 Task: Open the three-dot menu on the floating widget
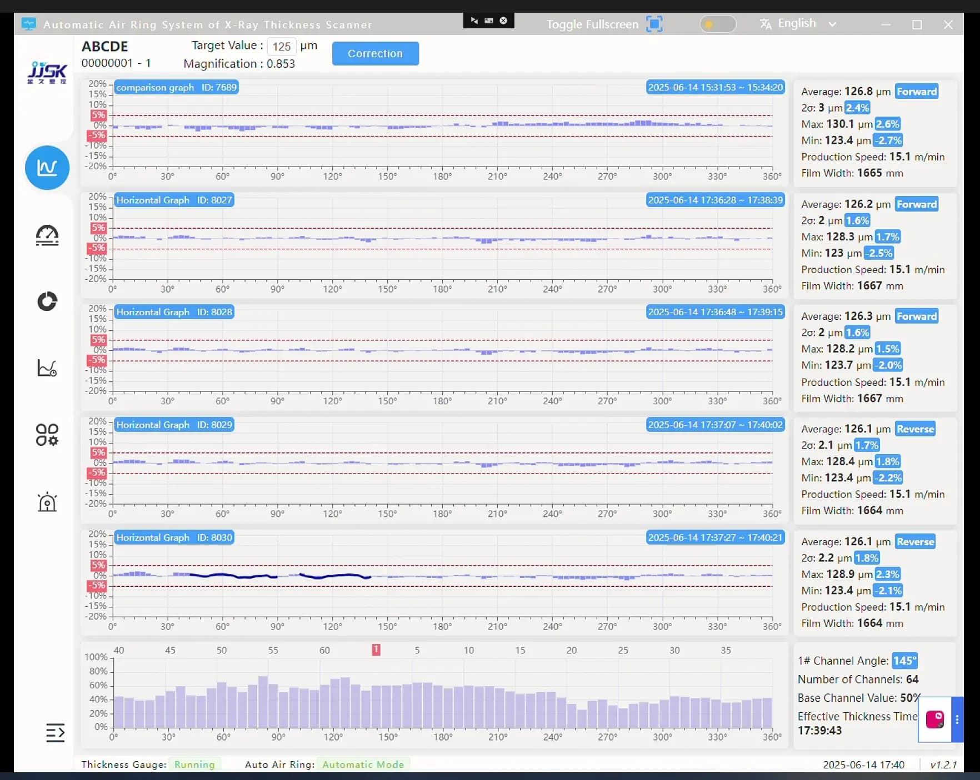pos(957,719)
